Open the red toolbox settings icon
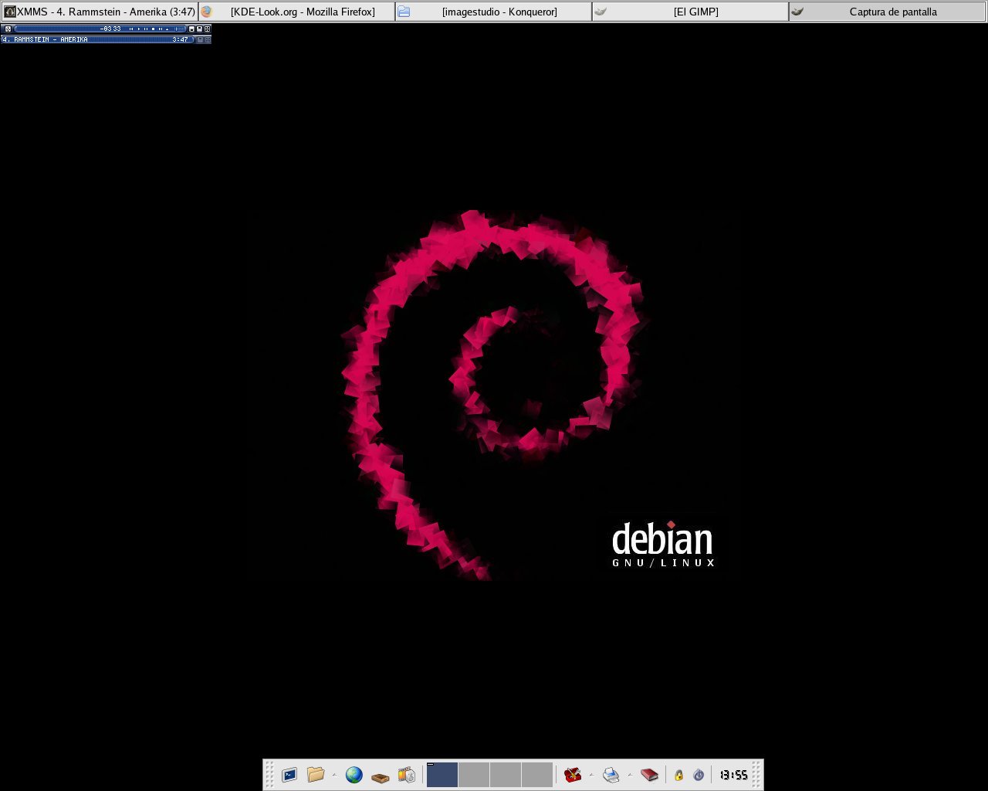Screen dimensions: 988x791 coord(572,774)
